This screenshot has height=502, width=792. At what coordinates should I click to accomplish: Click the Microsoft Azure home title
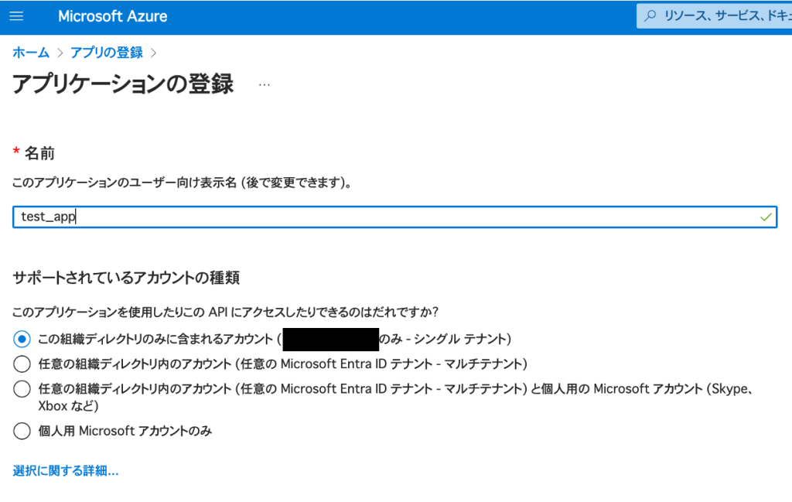point(112,16)
